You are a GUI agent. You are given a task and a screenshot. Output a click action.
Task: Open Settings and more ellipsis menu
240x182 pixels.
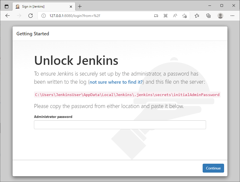[232, 16]
